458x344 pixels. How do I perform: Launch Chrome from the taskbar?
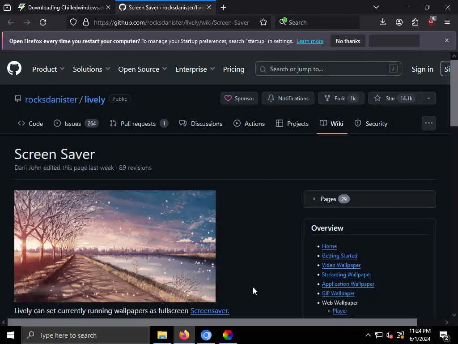pyautogui.click(x=206, y=335)
